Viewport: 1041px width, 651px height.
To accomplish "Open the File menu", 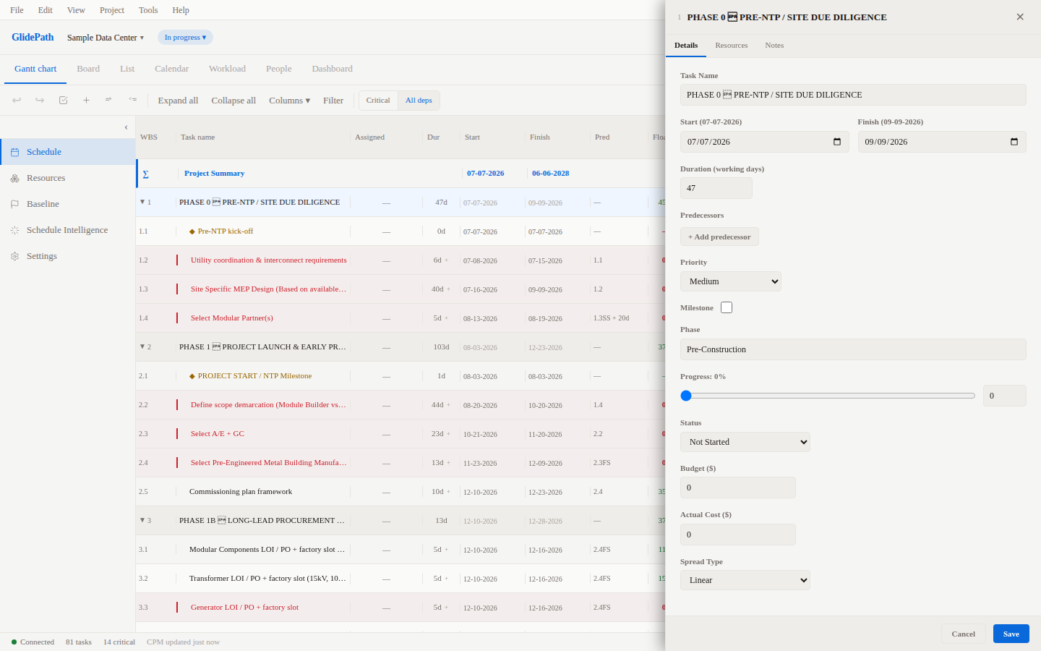I will click(17, 10).
